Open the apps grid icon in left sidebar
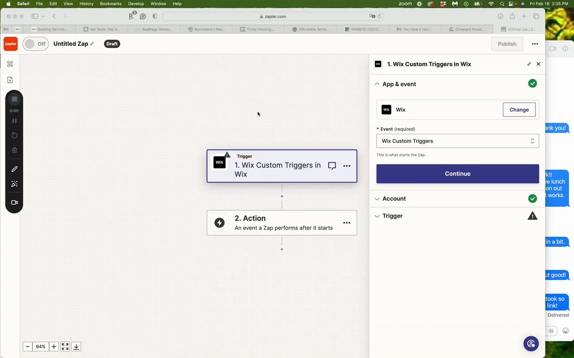The width and height of the screenshot is (574, 358). [10, 64]
